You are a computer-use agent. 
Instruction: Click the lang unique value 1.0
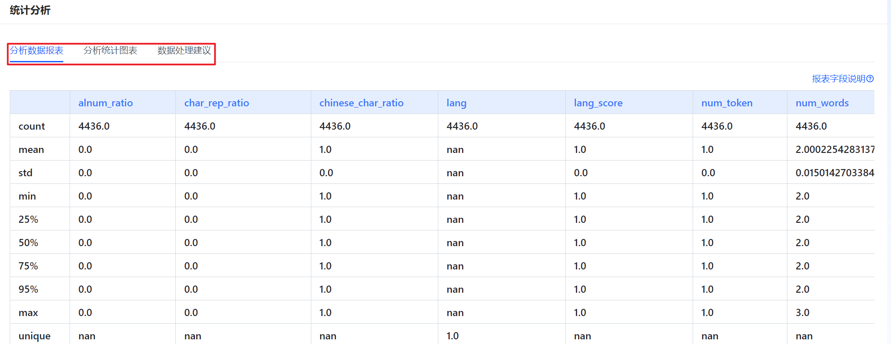click(x=453, y=336)
